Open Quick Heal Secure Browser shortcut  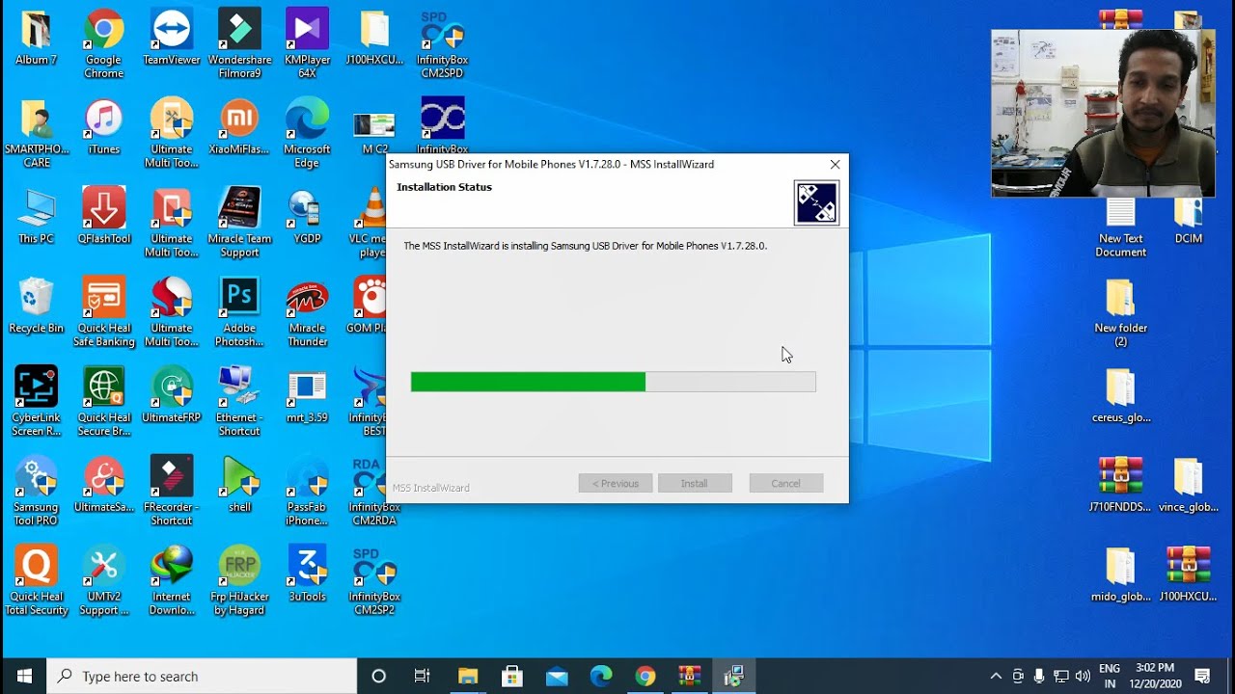click(x=103, y=402)
